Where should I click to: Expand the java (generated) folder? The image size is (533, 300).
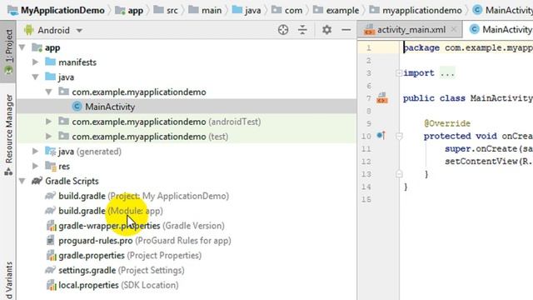click(x=35, y=152)
